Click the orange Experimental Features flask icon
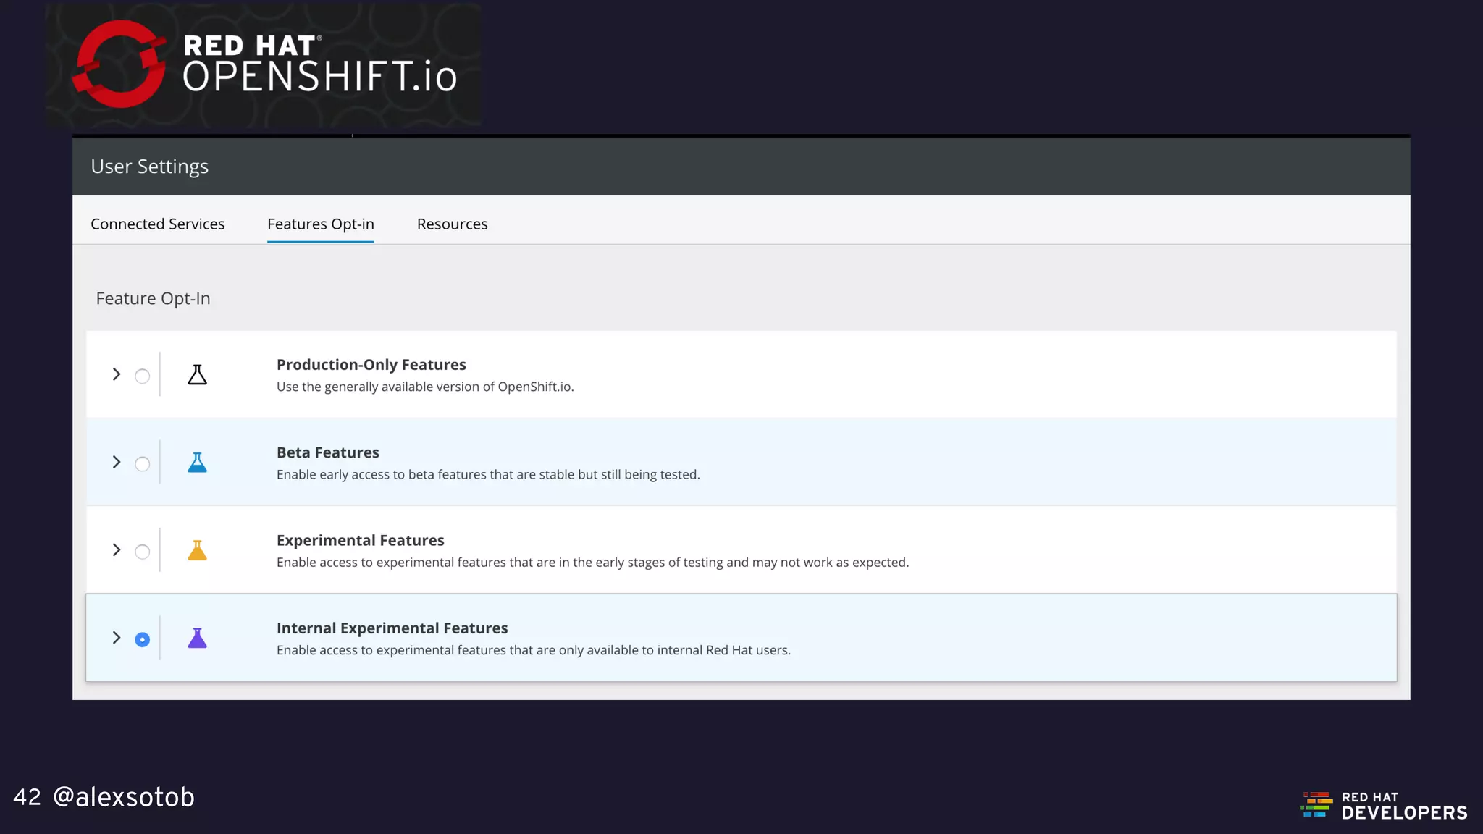Image resolution: width=1483 pixels, height=834 pixels. click(x=197, y=551)
